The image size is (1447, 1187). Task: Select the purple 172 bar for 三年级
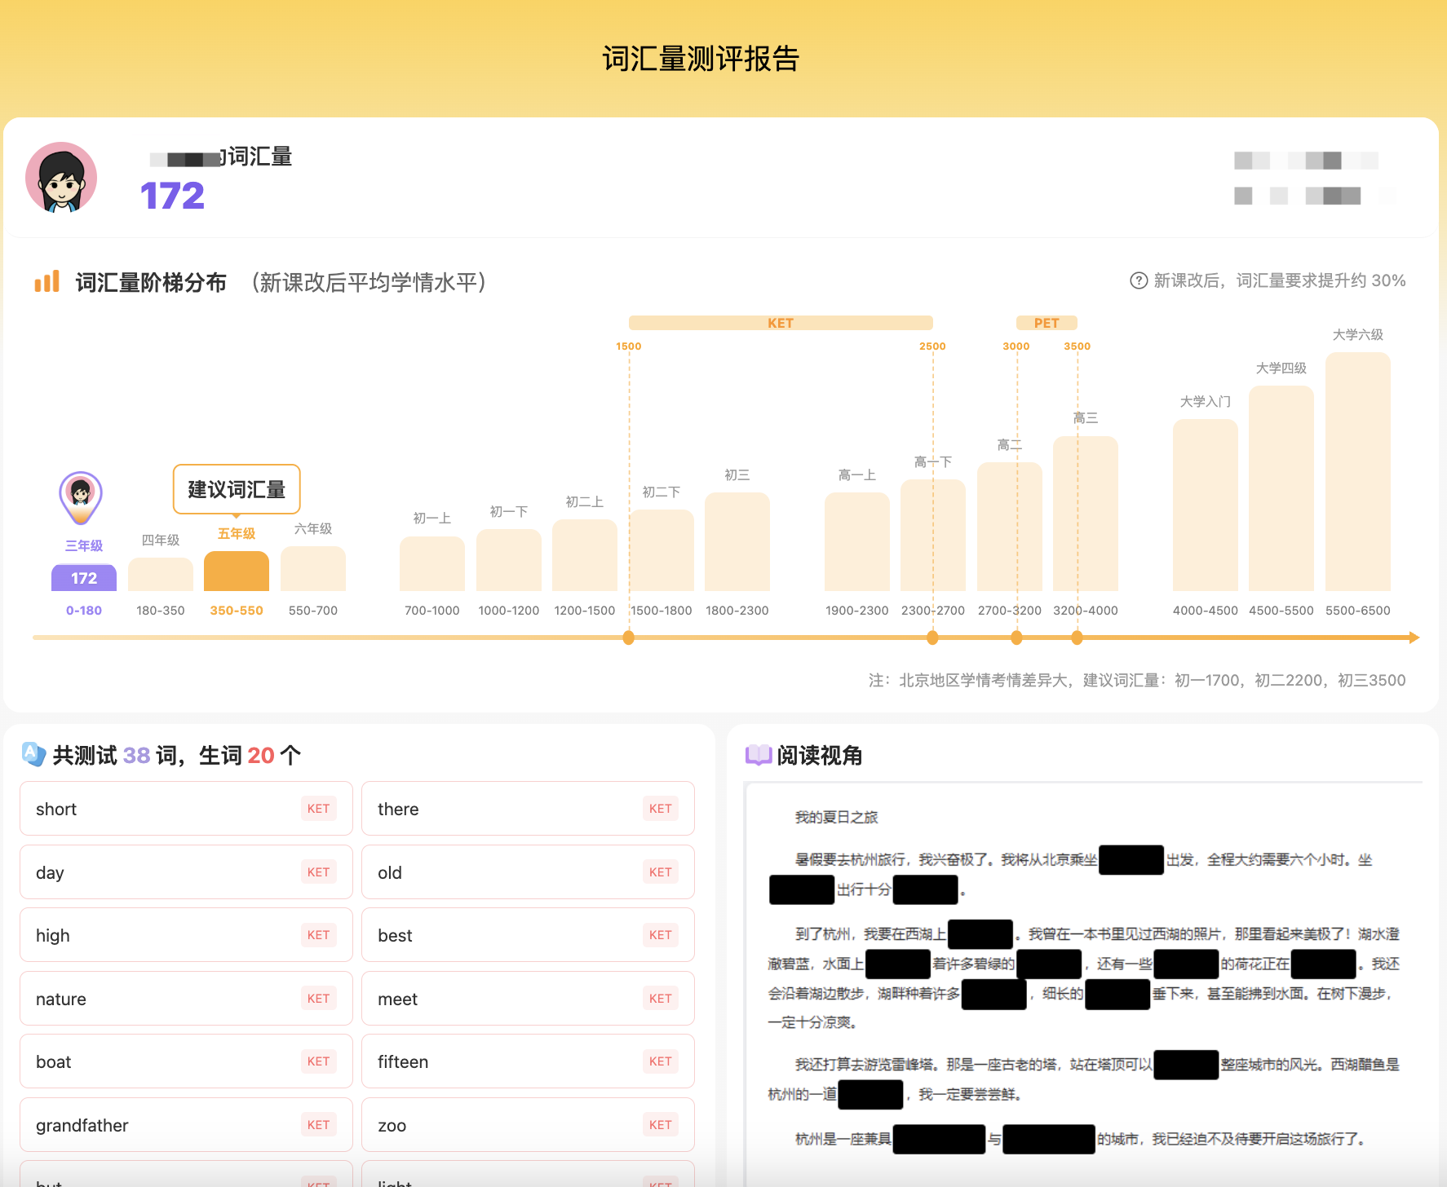84,577
